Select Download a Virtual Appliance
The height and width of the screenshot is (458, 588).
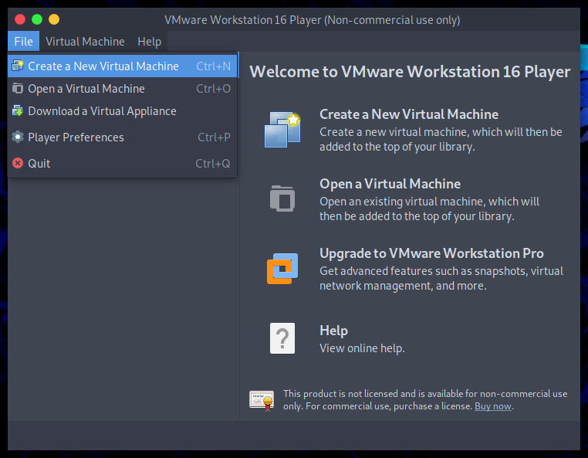(123, 111)
